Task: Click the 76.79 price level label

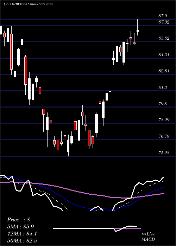Action: tap(164, 136)
